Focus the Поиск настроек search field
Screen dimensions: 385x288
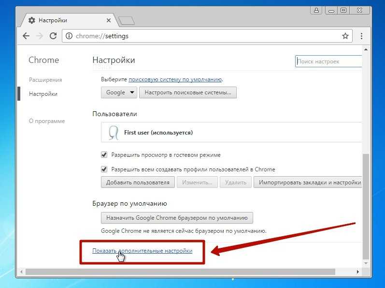tap(328, 61)
